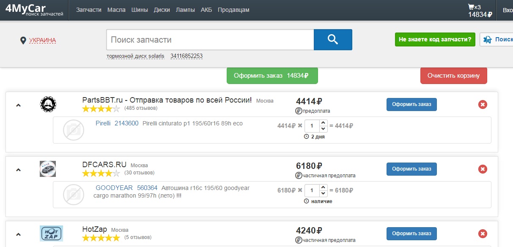The width and height of the screenshot is (513, 247).
Task: Remove the DFCARS.RU order with red X
Action: pos(483,169)
